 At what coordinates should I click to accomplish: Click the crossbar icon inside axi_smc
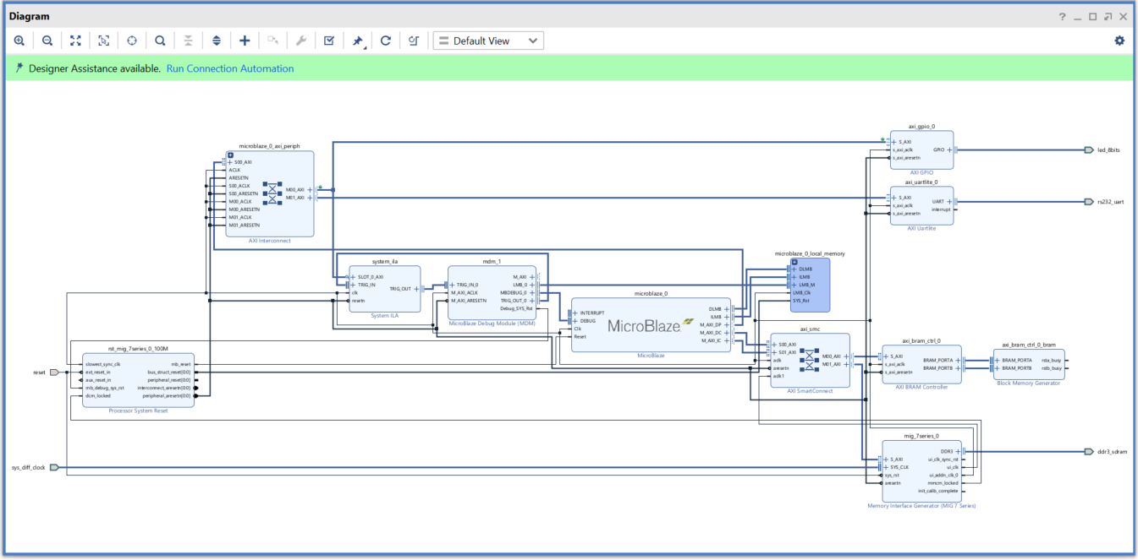coord(809,360)
